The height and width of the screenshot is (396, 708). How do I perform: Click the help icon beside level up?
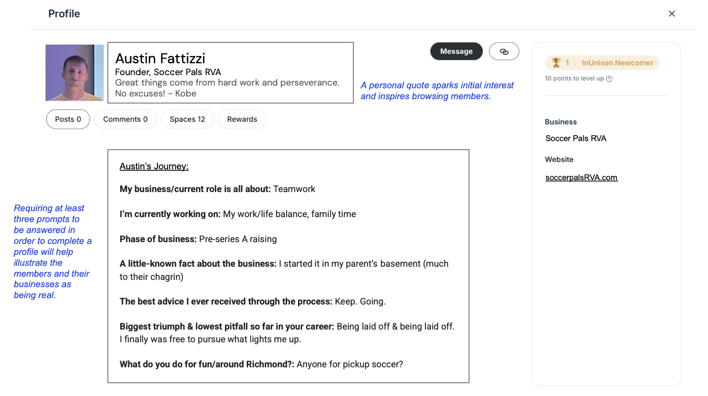coord(609,79)
